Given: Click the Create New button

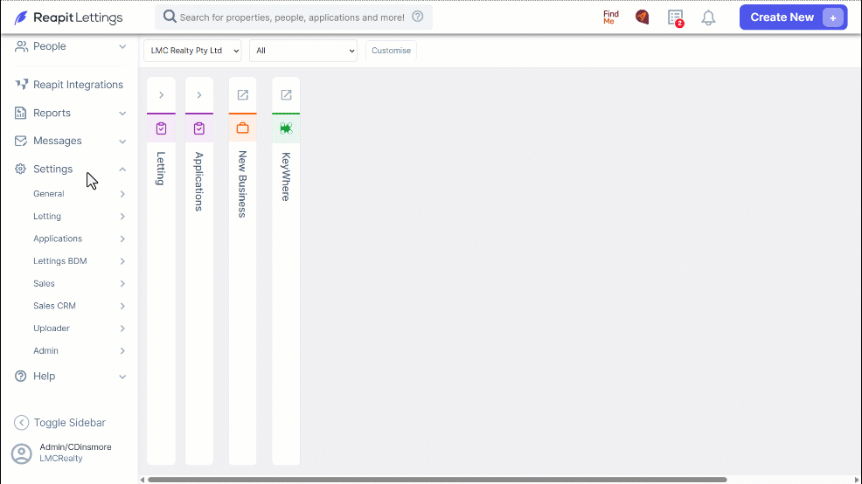Looking at the screenshot, I should click(793, 17).
